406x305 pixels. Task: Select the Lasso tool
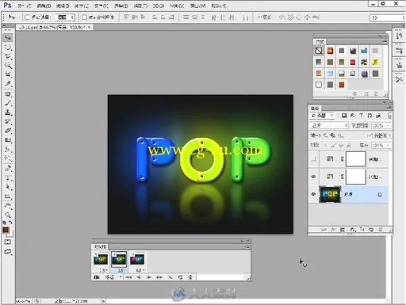(x=8, y=56)
